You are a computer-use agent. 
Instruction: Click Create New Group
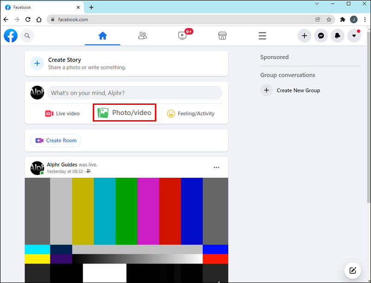point(298,90)
